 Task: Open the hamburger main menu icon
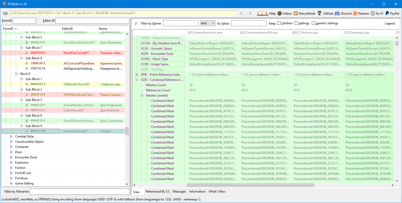pyautogui.click(x=5, y=13)
